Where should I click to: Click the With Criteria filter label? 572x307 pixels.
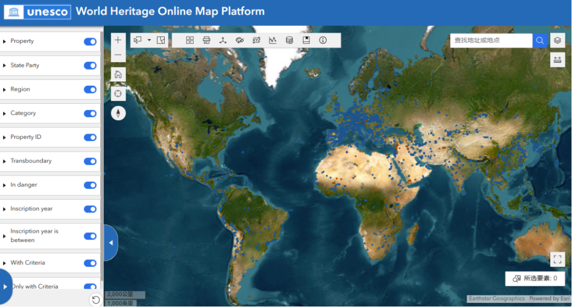point(28,263)
